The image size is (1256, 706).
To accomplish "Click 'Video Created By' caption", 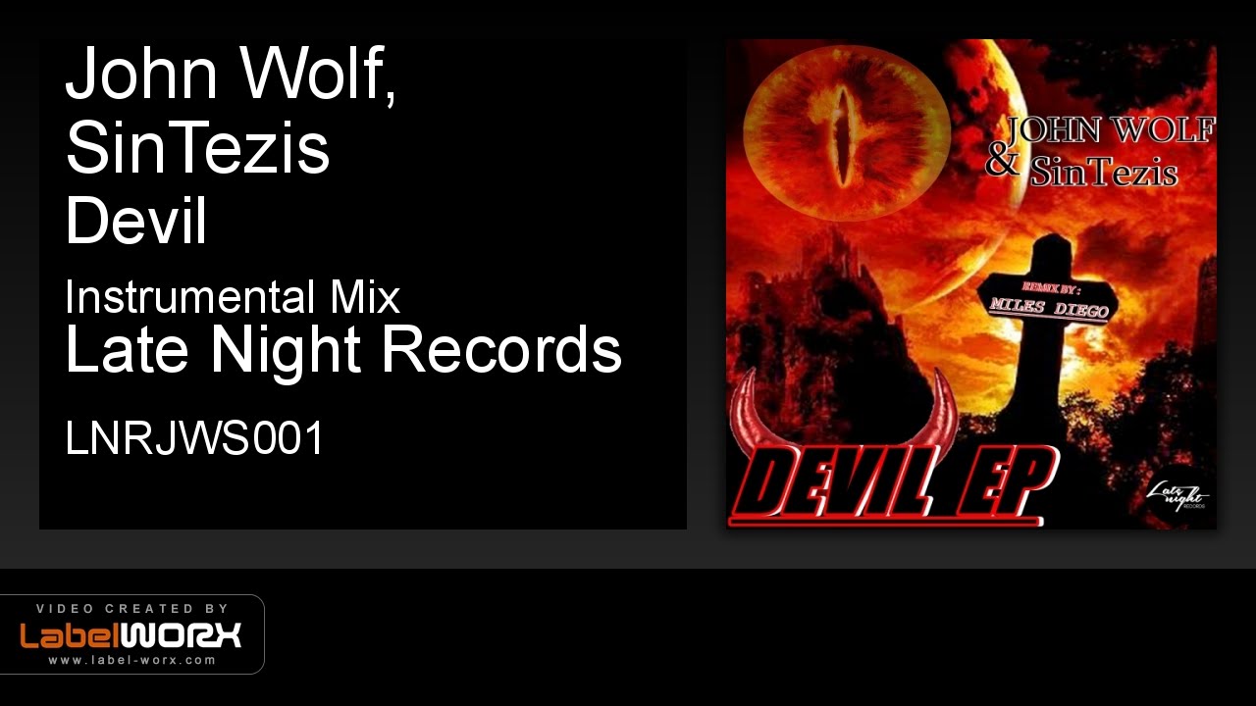I will (132, 608).
